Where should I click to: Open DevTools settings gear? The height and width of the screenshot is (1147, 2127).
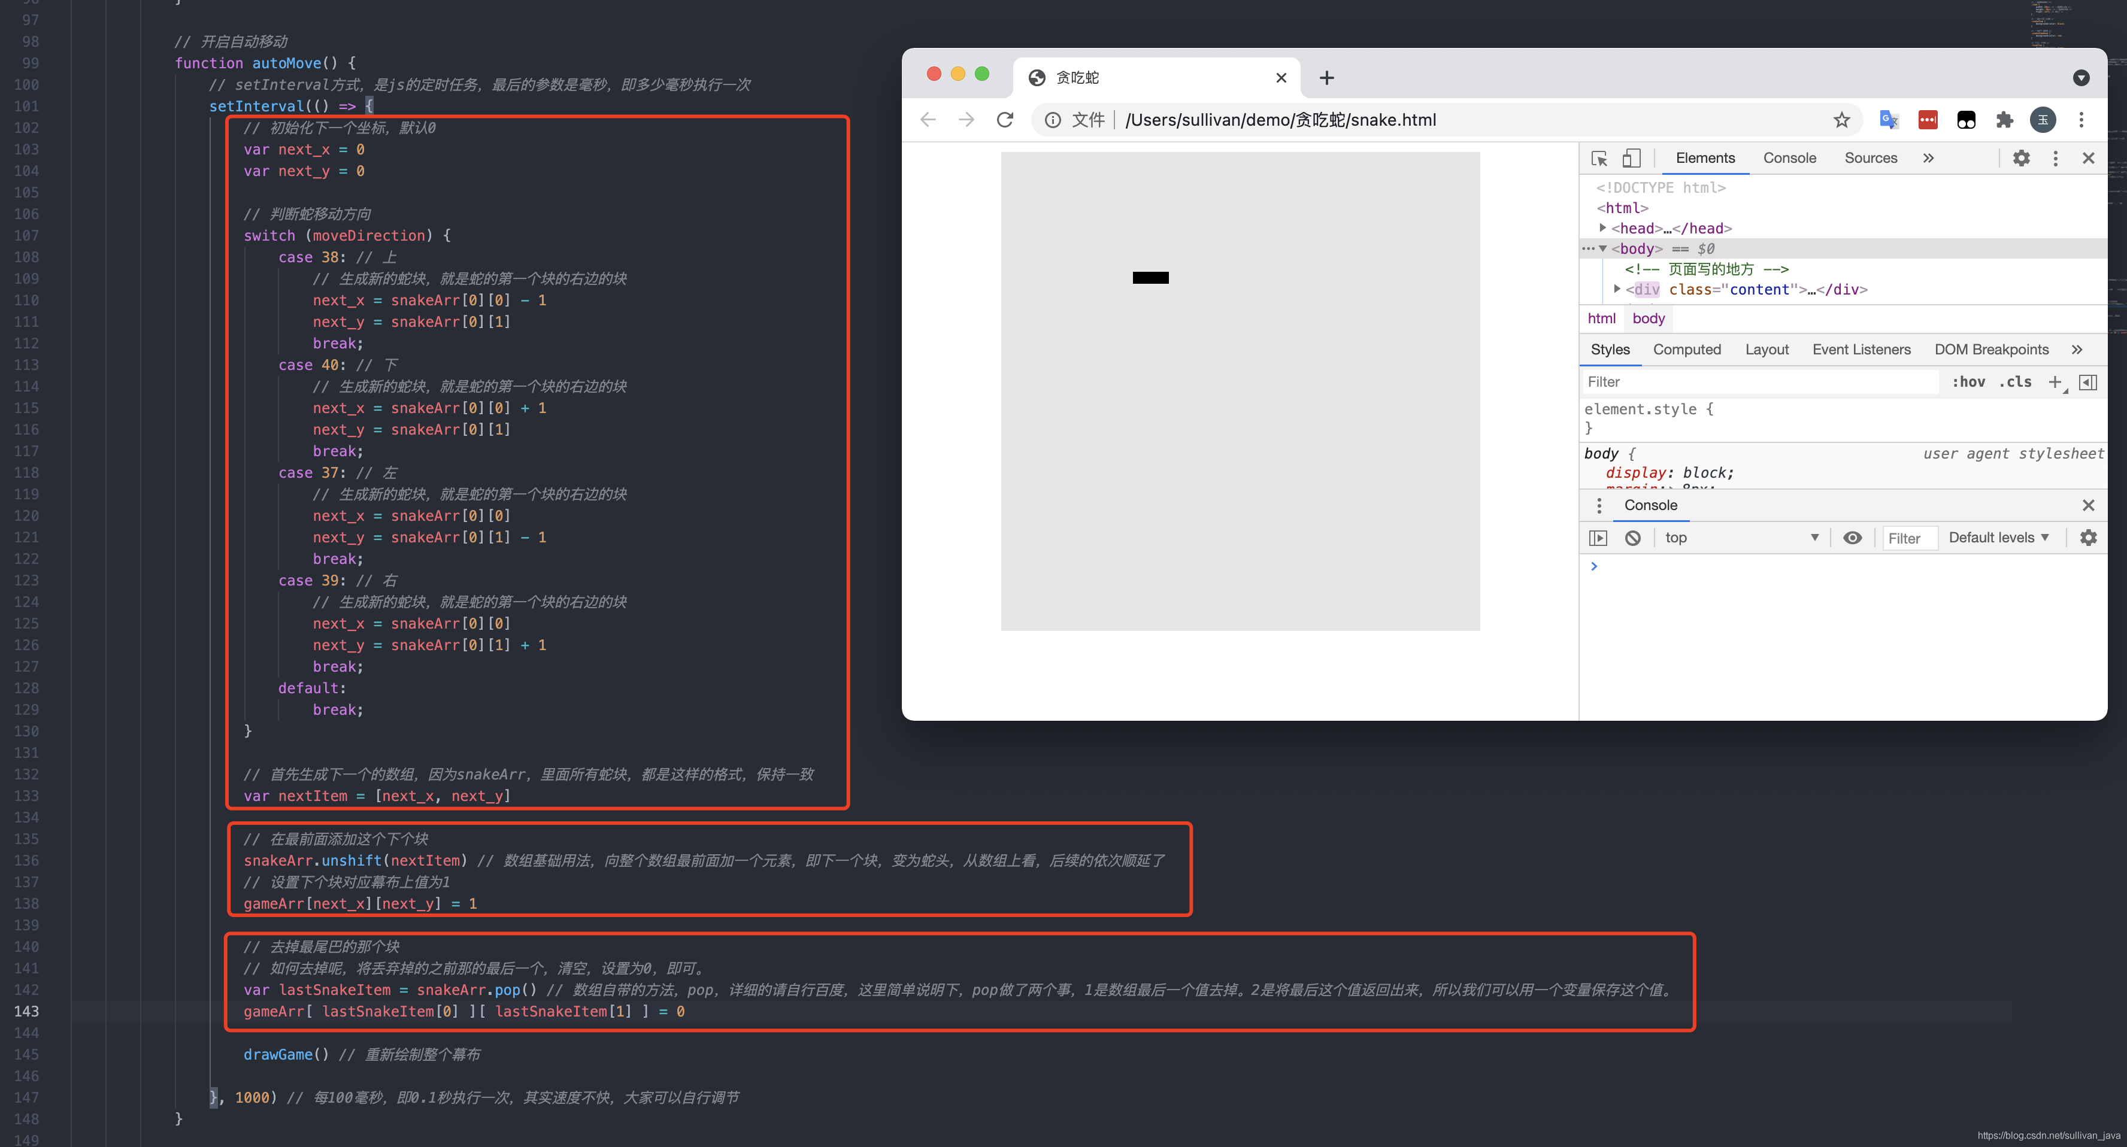pyautogui.click(x=2020, y=157)
